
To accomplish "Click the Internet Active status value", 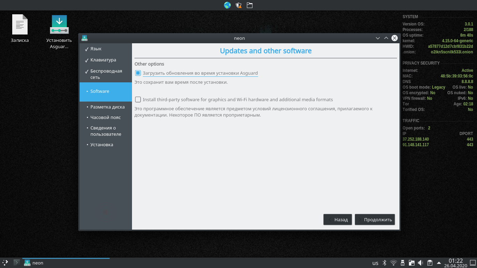I will (x=467, y=70).
